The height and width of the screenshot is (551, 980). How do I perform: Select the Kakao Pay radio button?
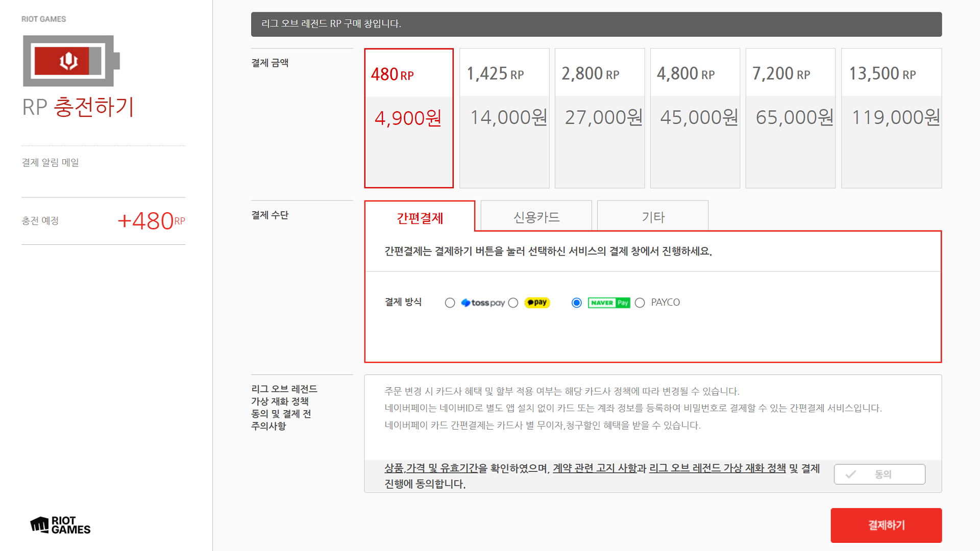coord(513,303)
